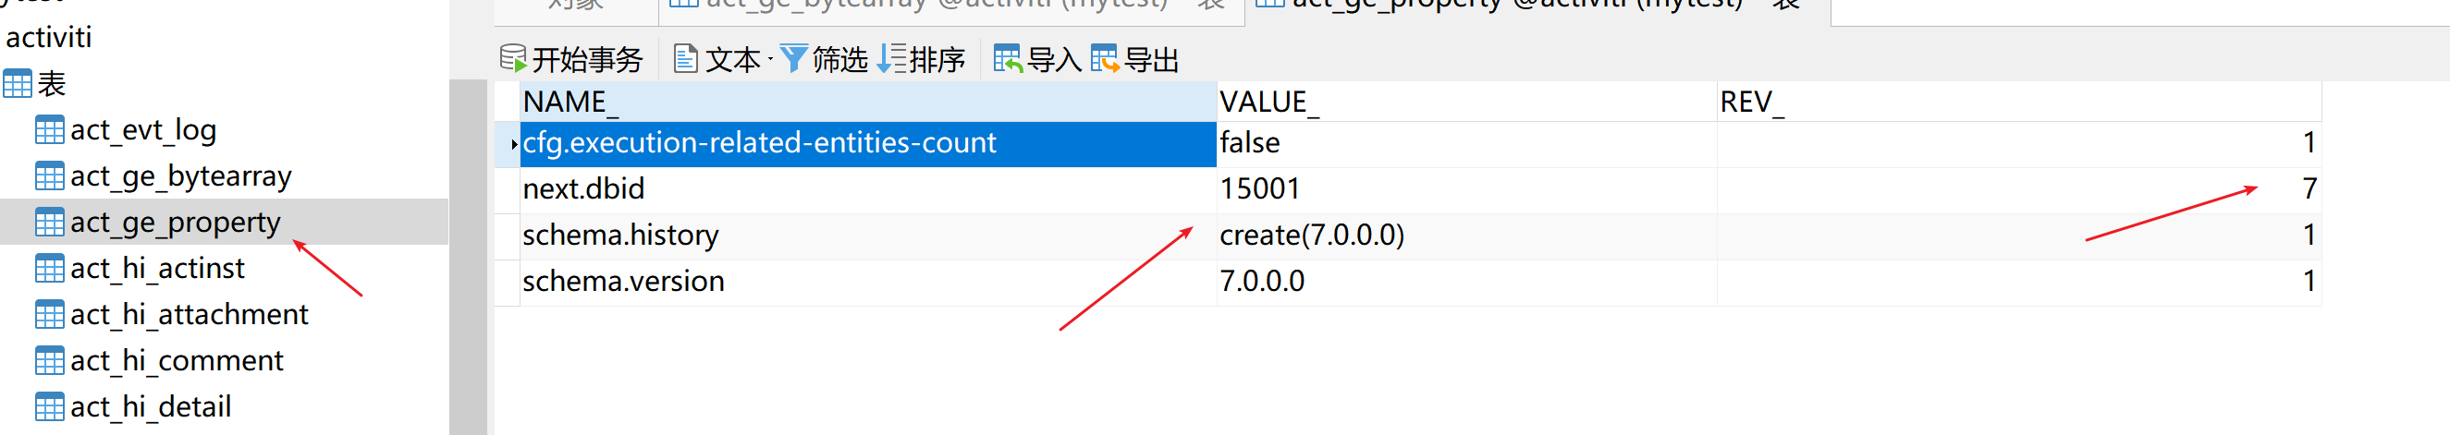Viewport: 2450px width, 435px height.
Task: Click the create(7.0.0.0) value cell
Action: coord(1466,236)
